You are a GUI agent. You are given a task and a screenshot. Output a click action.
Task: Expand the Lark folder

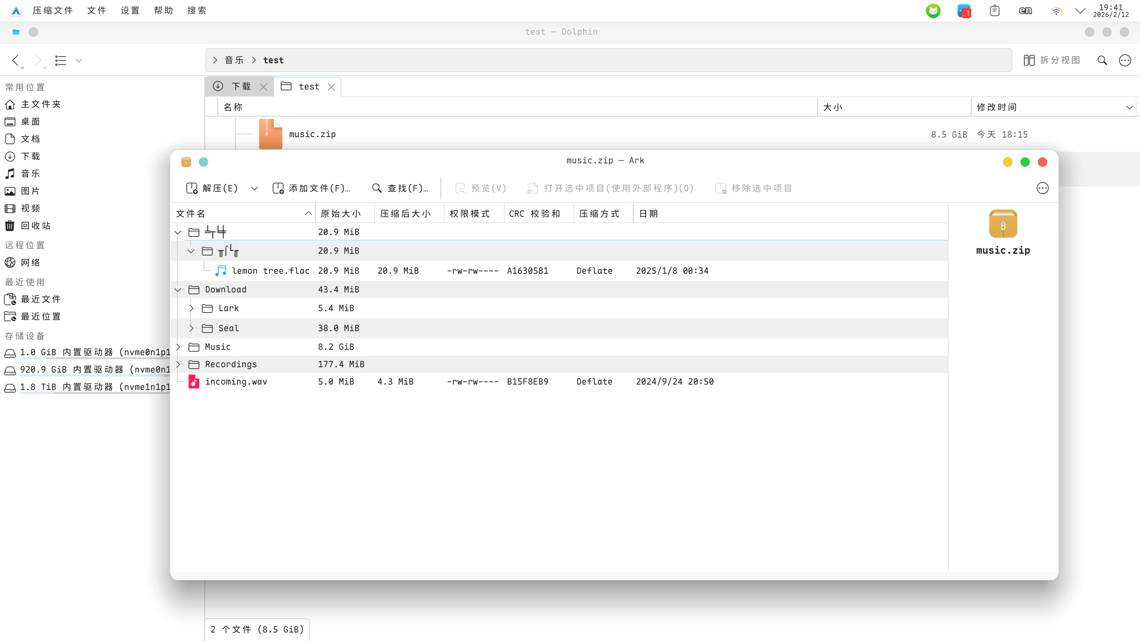[191, 308]
